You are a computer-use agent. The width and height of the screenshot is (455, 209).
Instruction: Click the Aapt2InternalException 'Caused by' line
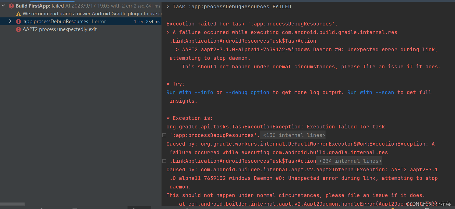302,169
